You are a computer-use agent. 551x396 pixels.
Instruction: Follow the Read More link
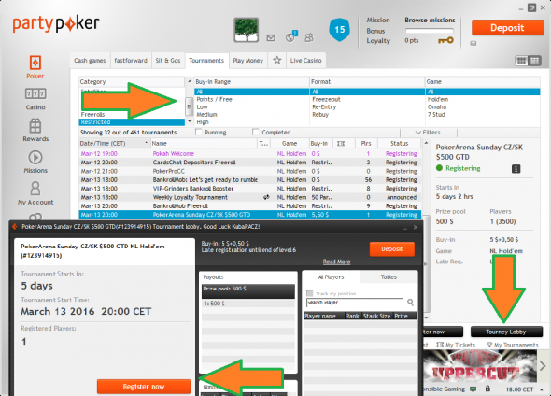pos(336,262)
